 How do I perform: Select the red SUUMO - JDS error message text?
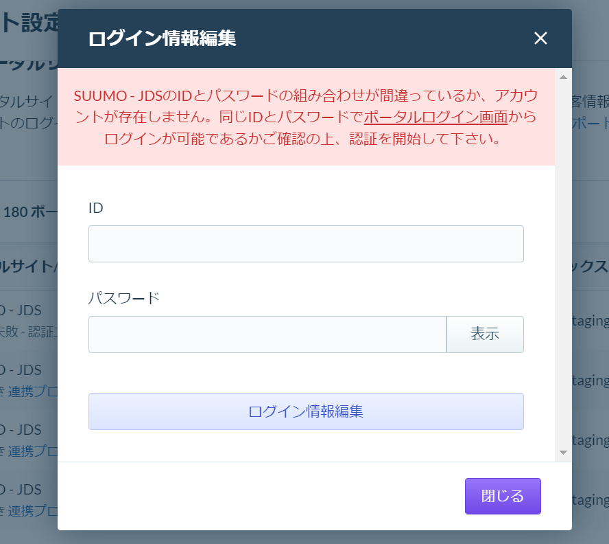[x=306, y=117]
